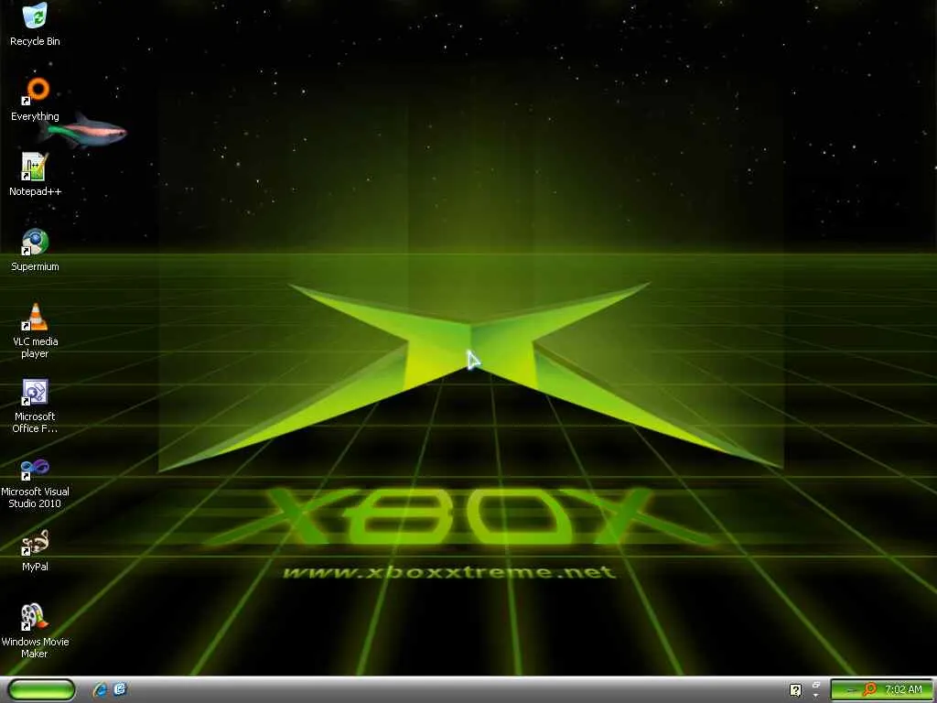Viewport: 937px width, 703px height.
Task: Launch Internet Explorer from Quick Launch
Action: coord(100,690)
